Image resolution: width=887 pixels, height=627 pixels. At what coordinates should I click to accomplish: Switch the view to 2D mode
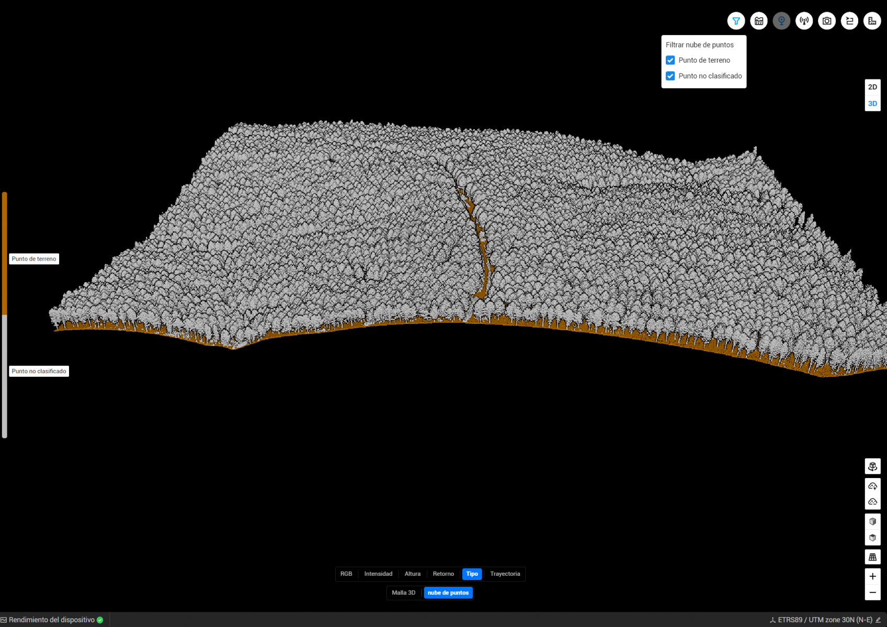click(x=872, y=87)
